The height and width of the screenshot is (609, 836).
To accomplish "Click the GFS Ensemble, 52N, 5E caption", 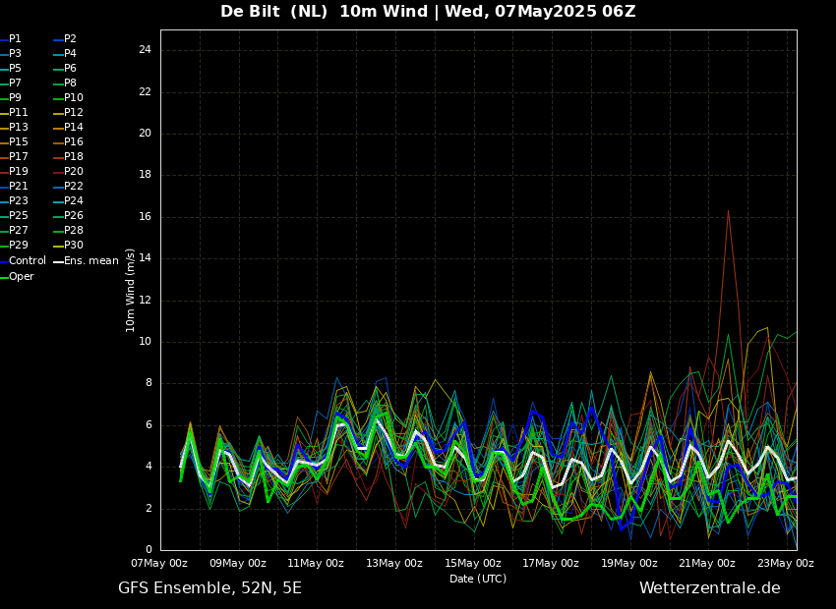I will coord(209,588).
